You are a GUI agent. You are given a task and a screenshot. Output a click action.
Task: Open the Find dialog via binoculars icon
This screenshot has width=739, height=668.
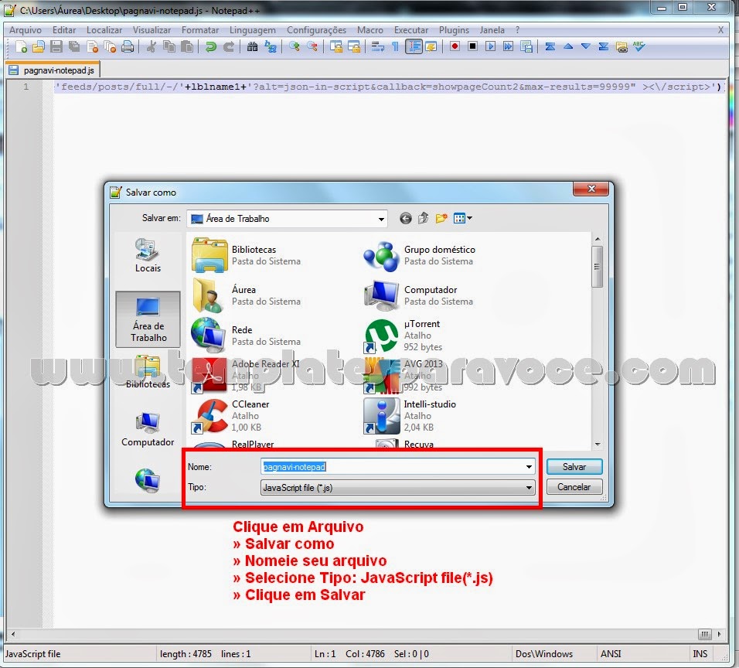251,46
